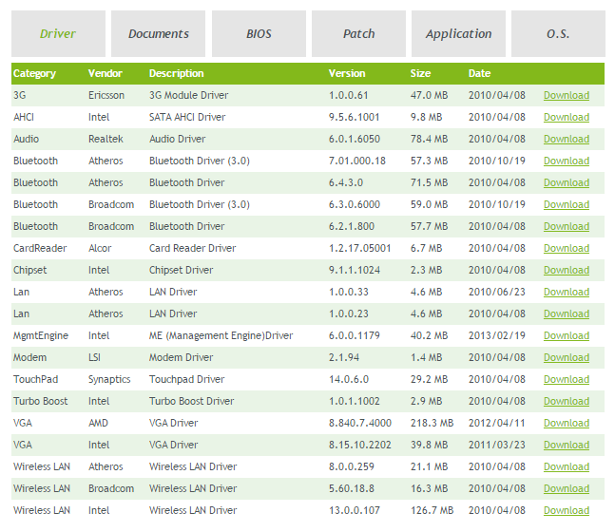Download the Intel VGA Driver

(x=567, y=445)
